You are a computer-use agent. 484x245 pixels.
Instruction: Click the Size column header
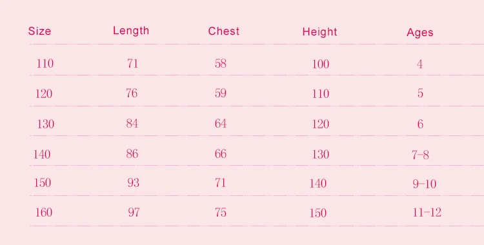coord(39,31)
